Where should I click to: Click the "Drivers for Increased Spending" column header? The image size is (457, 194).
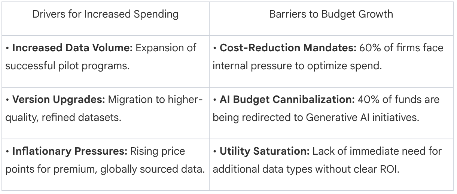coord(105,15)
